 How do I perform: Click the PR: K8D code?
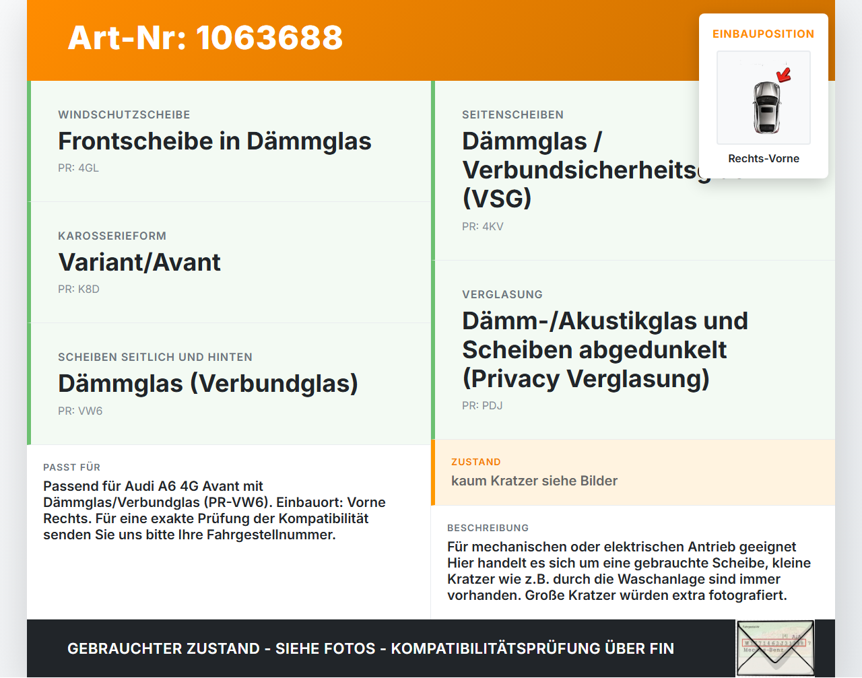(x=79, y=289)
